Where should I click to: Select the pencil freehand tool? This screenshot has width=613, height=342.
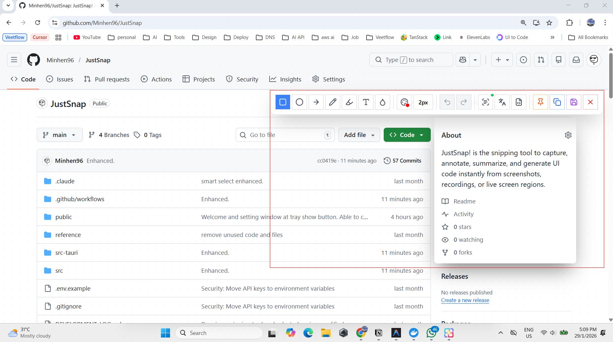(x=333, y=102)
